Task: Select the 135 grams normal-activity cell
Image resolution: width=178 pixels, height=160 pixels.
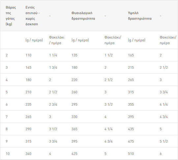Action: coord(74,55)
